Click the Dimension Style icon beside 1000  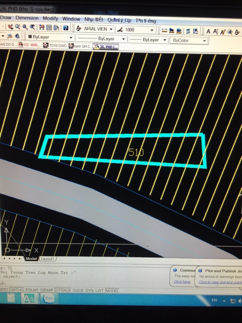click(120, 30)
